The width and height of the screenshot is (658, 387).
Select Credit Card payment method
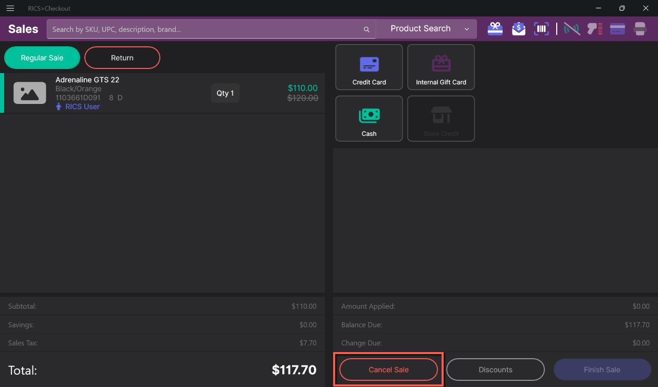coord(369,67)
